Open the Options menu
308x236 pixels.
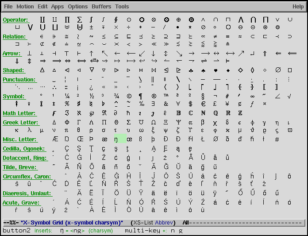click(77, 7)
